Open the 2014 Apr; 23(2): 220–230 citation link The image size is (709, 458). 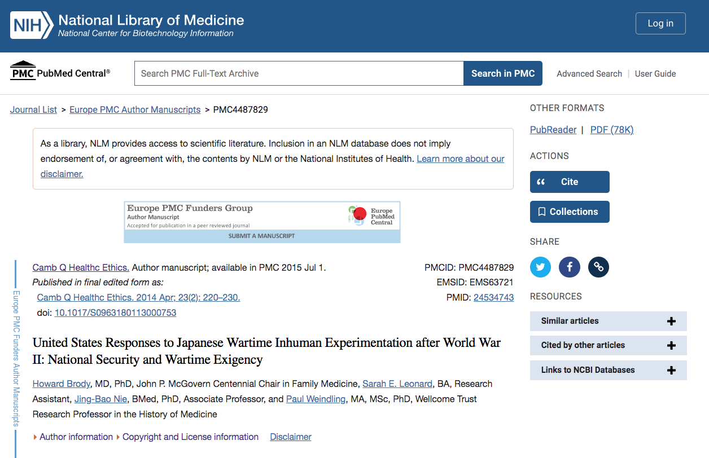coord(138,297)
